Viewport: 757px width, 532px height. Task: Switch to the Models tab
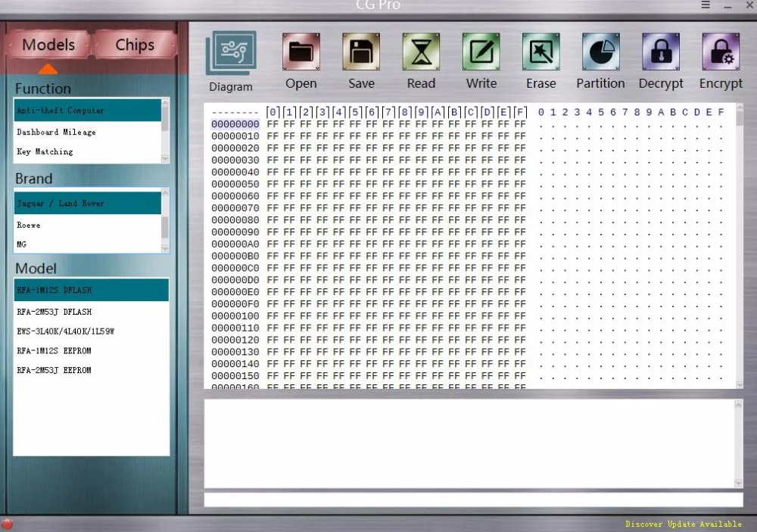pos(48,45)
